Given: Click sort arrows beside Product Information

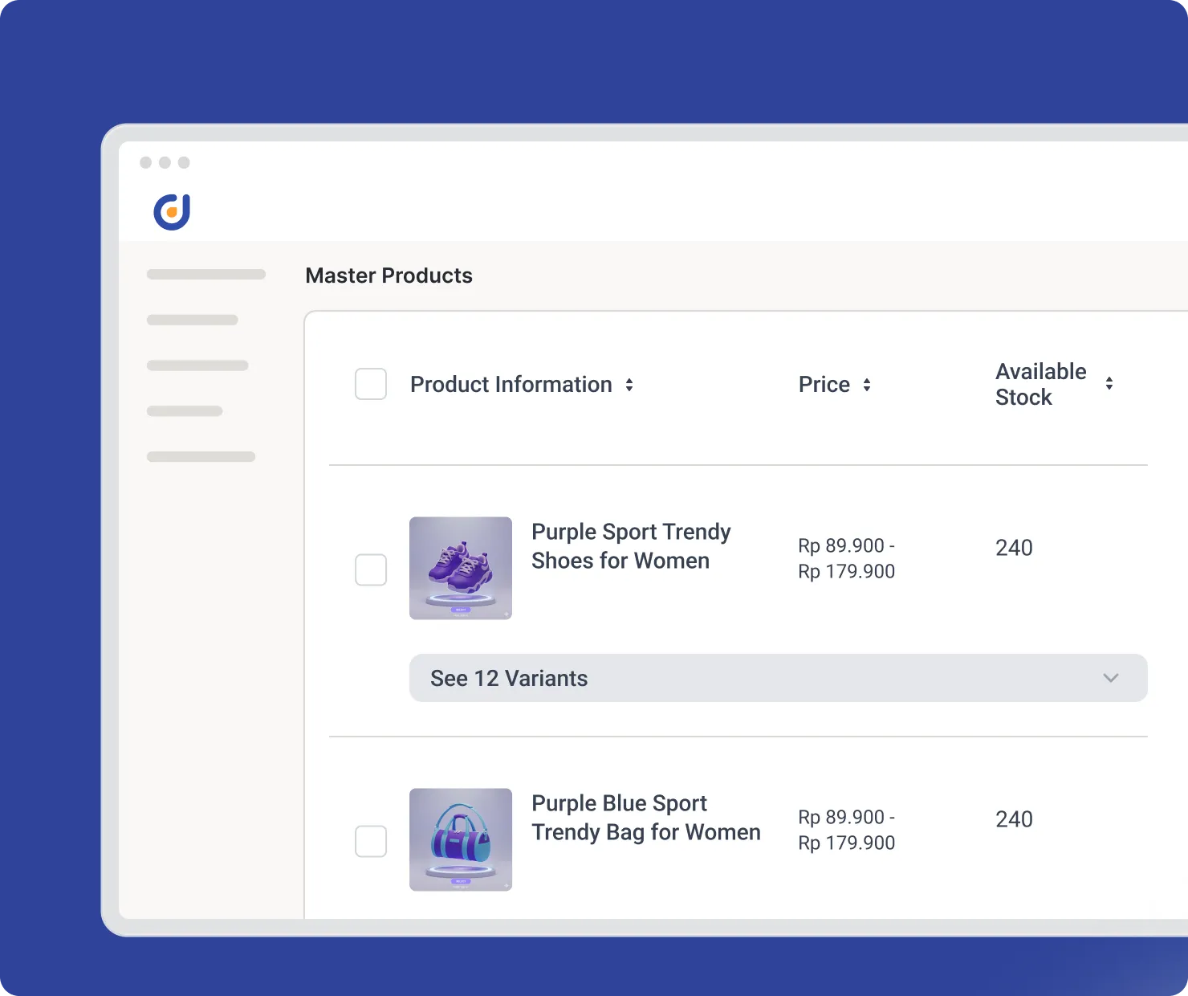Looking at the screenshot, I should click(629, 385).
